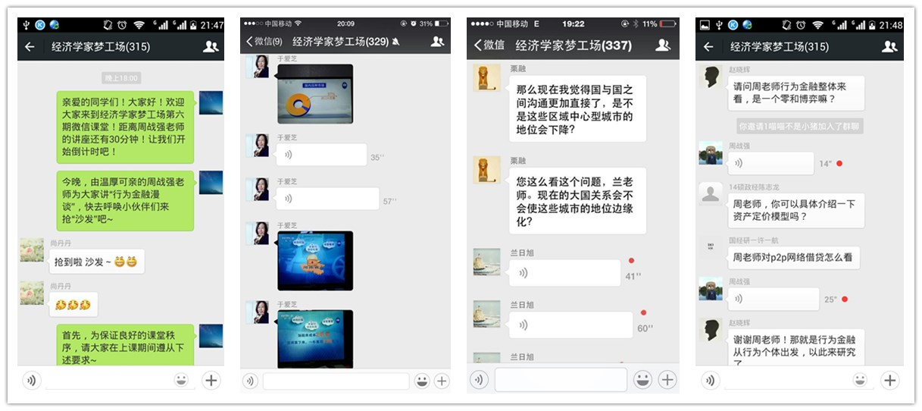The height and width of the screenshot is (411, 922).
Task: Toggle voice input in the 329 chat bar
Action: click(250, 381)
